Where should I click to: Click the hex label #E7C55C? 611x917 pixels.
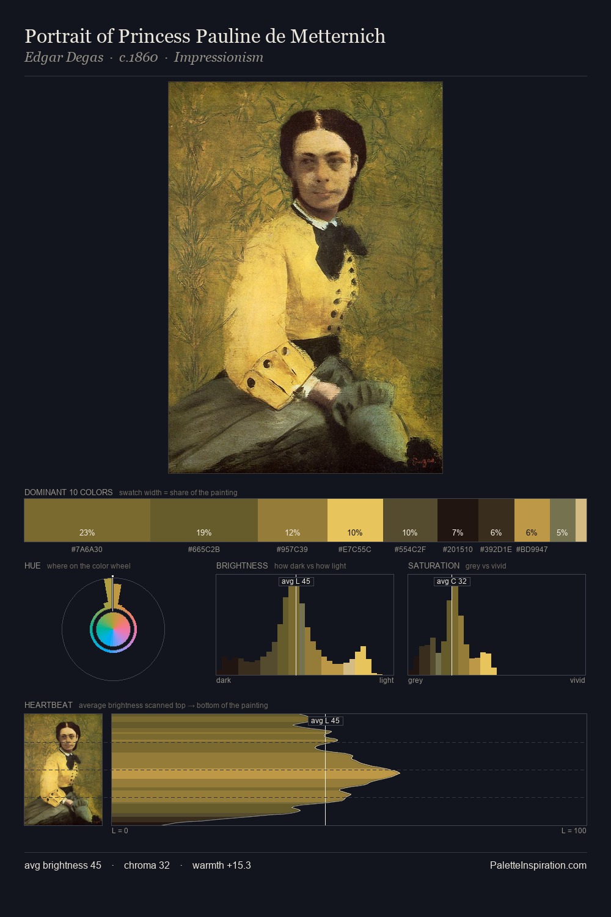click(355, 550)
